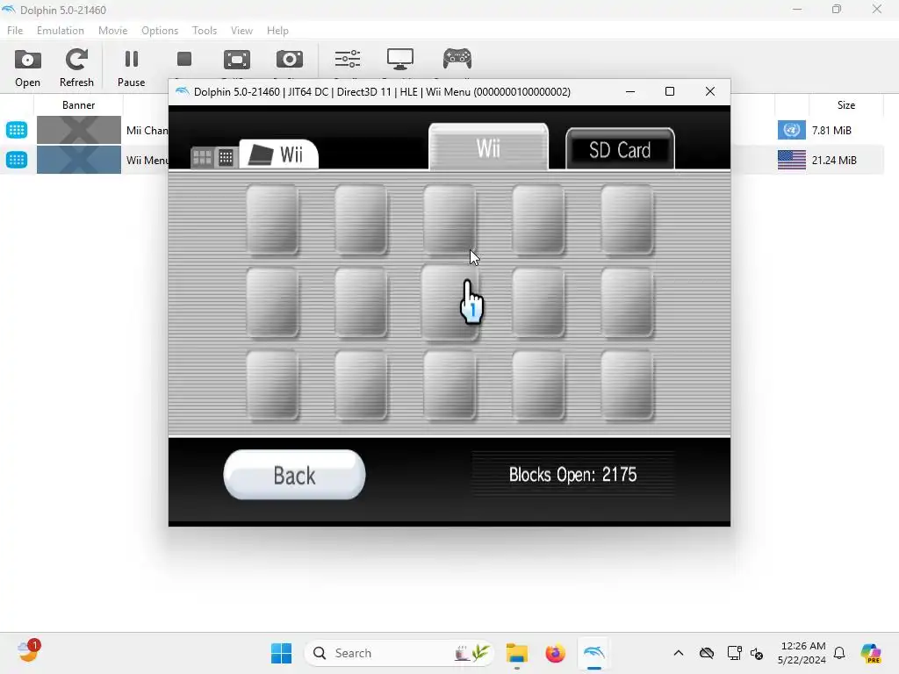Click the 21.24 MiB size cell
The width and height of the screenshot is (899, 674).
[834, 160]
